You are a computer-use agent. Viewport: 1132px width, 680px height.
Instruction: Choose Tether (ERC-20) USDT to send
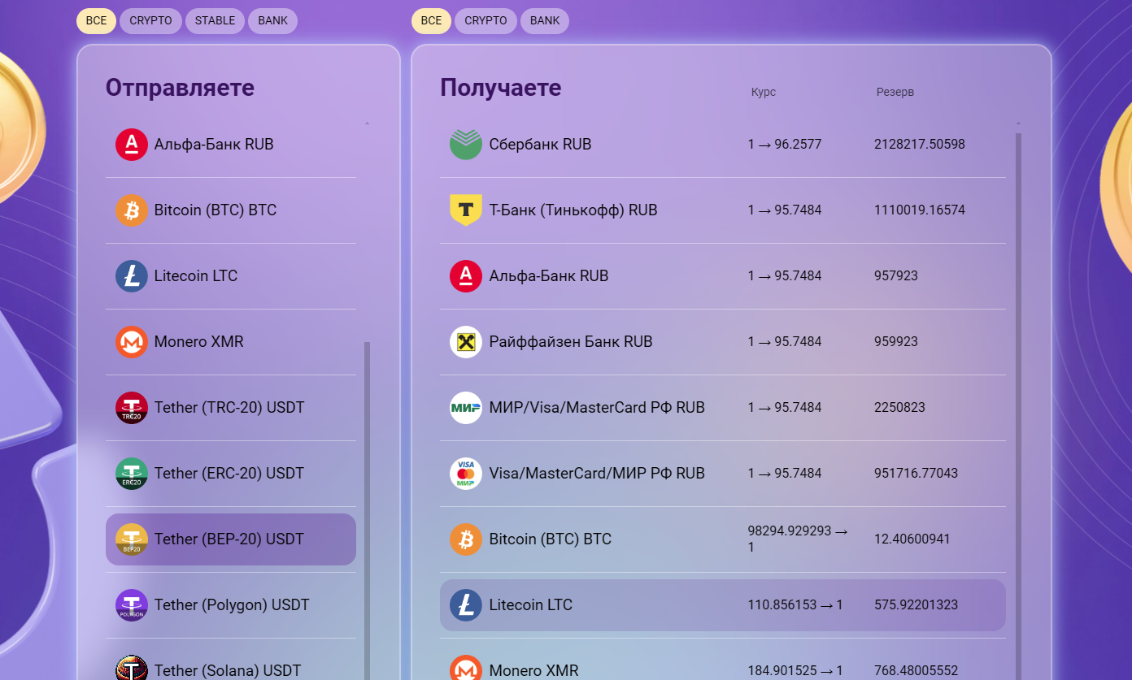(x=231, y=474)
